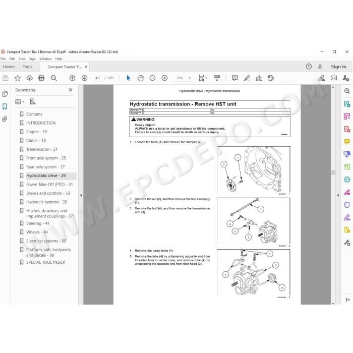Open right pane search tool icon
Image resolution: width=353 pixels, height=353 pixels.
click(x=347, y=91)
